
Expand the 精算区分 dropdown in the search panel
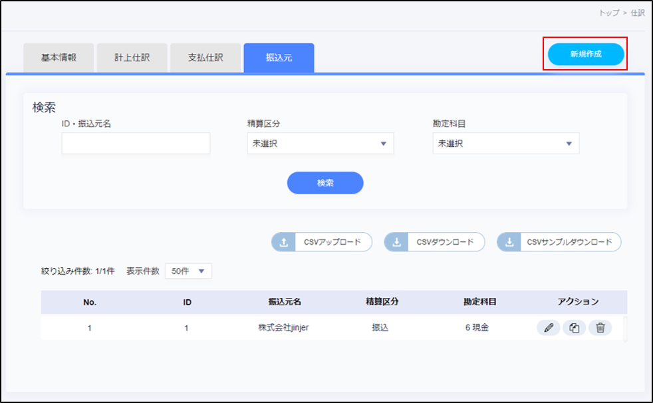[320, 144]
